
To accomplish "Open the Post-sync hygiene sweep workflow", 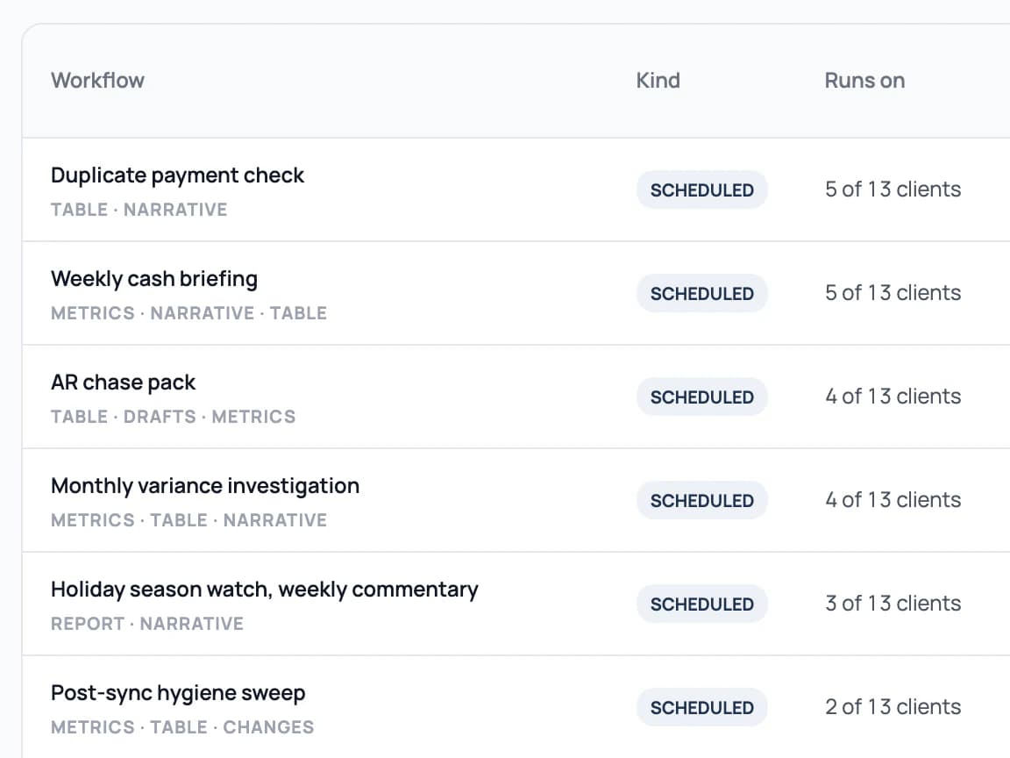I will point(178,693).
